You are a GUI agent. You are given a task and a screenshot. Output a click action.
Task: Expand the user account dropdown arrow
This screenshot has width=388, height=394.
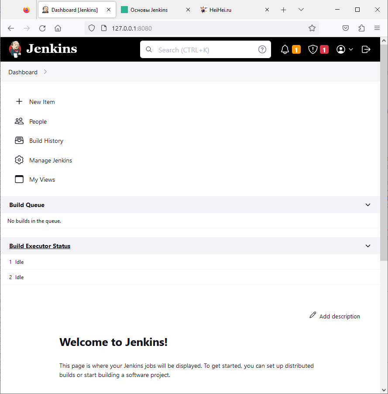(351, 49)
